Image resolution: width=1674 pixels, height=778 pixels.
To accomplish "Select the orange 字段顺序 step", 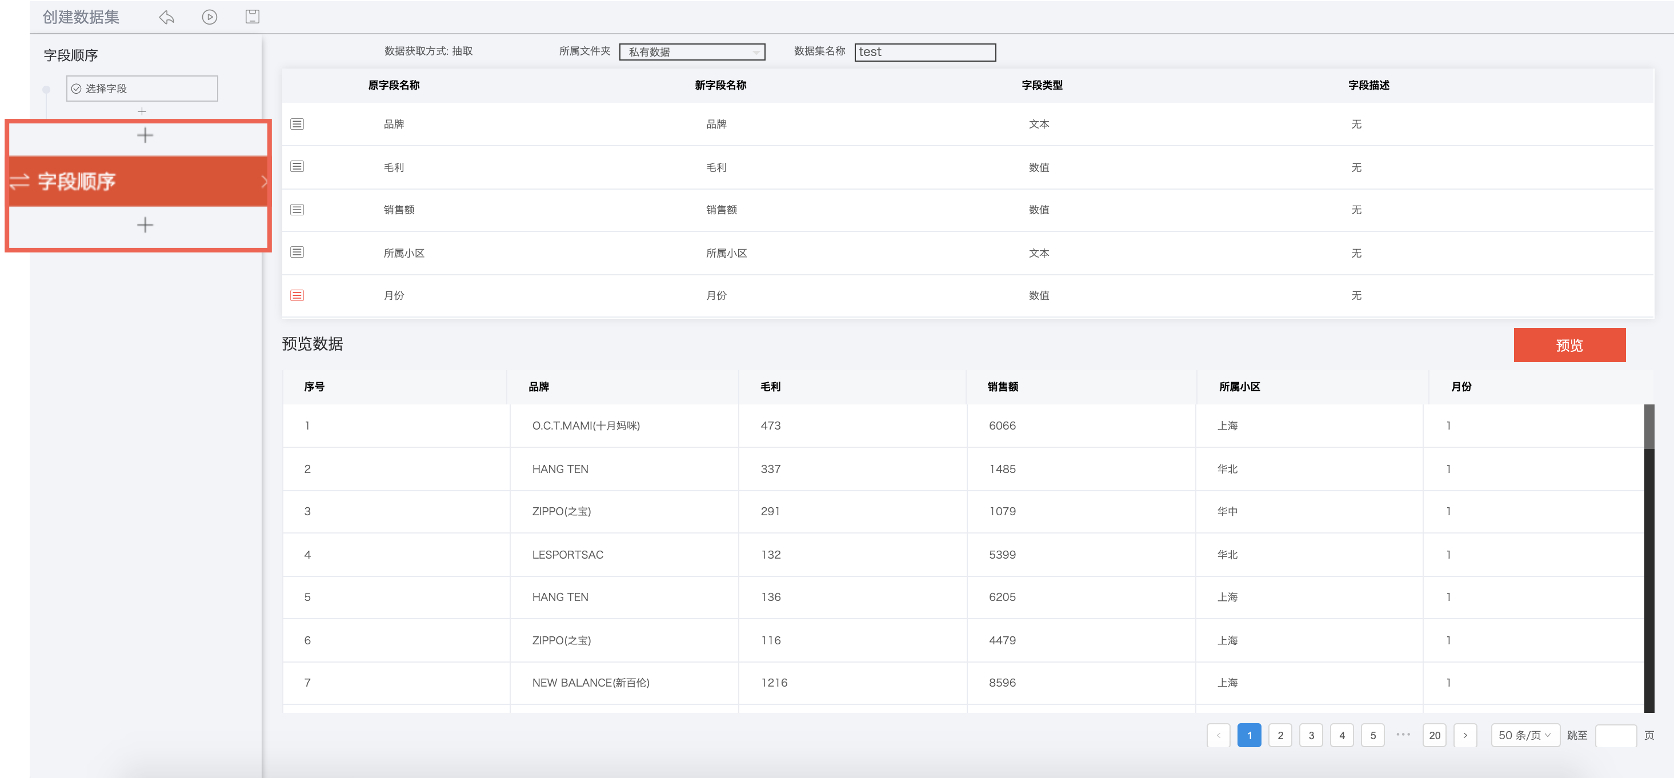I will point(138,181).
